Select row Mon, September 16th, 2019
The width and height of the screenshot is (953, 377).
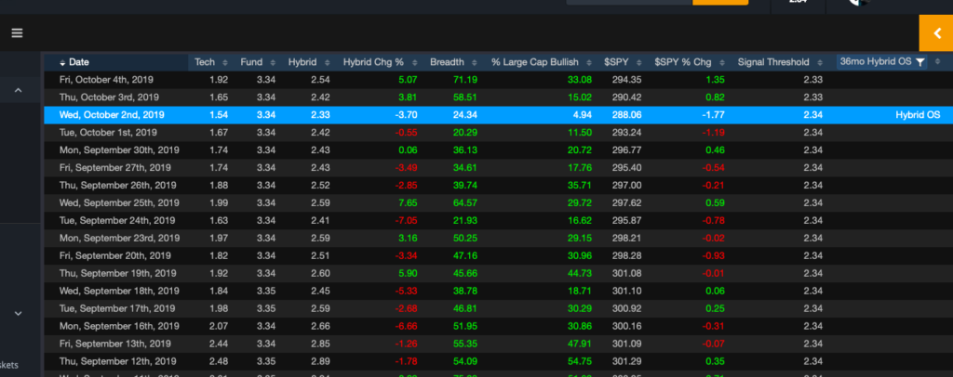tap(498, 326)
